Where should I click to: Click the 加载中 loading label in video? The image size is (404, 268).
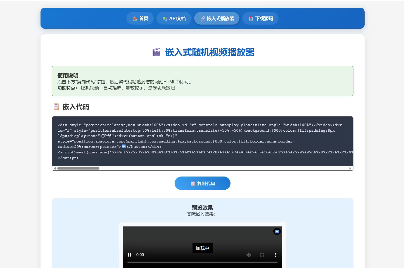202,248
